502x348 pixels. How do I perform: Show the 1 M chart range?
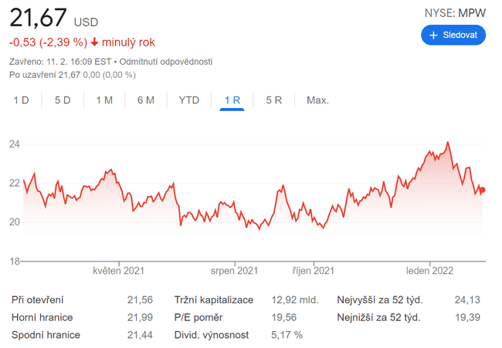pos(104,100)
